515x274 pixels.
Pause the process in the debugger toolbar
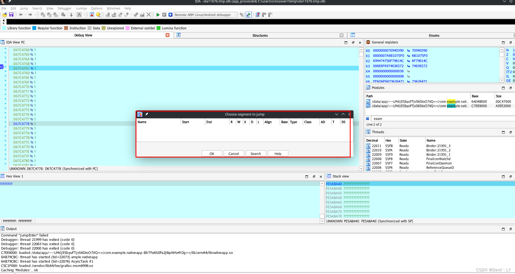164,15
